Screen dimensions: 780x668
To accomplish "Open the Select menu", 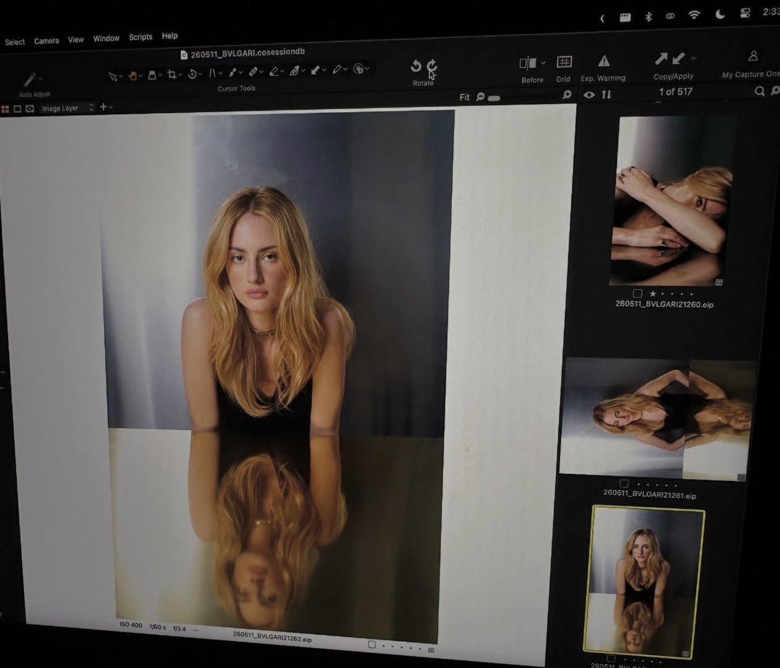I will point(15,42).
